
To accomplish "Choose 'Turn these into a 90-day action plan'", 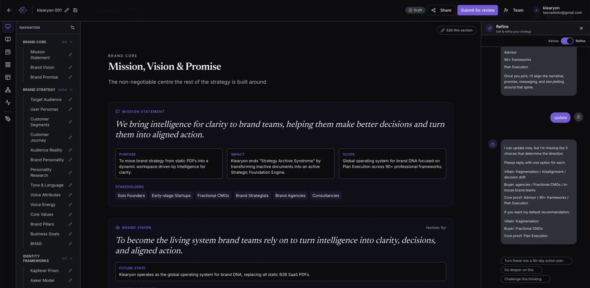I will click(x=536, y=261).
